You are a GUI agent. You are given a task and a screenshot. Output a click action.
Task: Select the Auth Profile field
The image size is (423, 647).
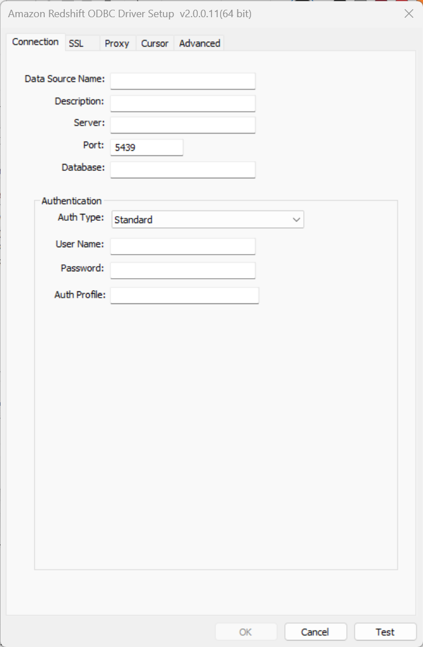tap(184, 295)
